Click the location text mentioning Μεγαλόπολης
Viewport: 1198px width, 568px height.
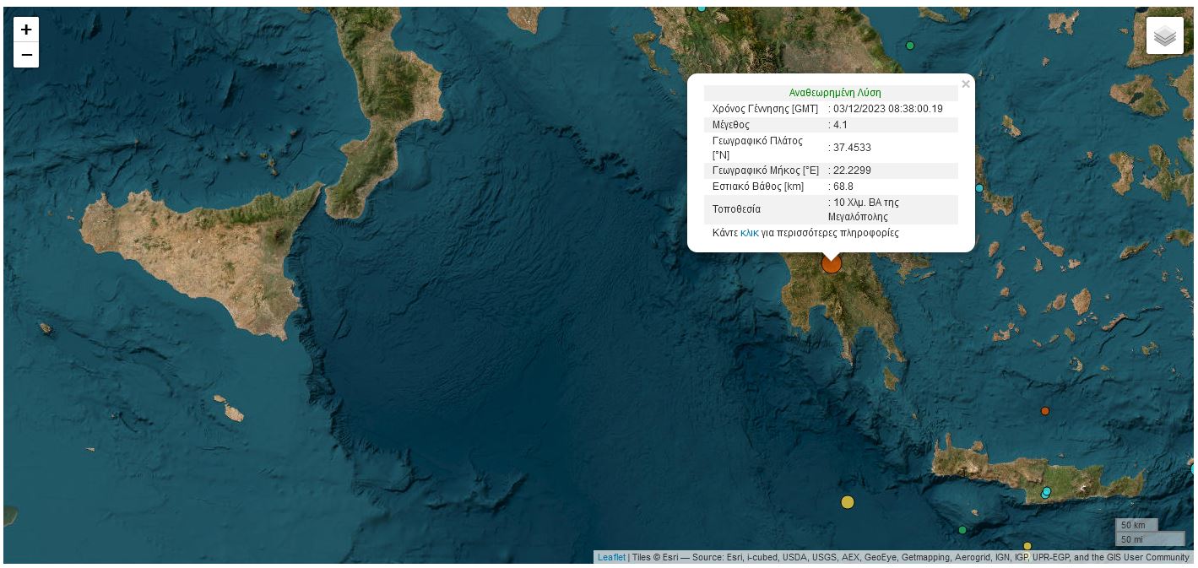[x=865, y=209]
